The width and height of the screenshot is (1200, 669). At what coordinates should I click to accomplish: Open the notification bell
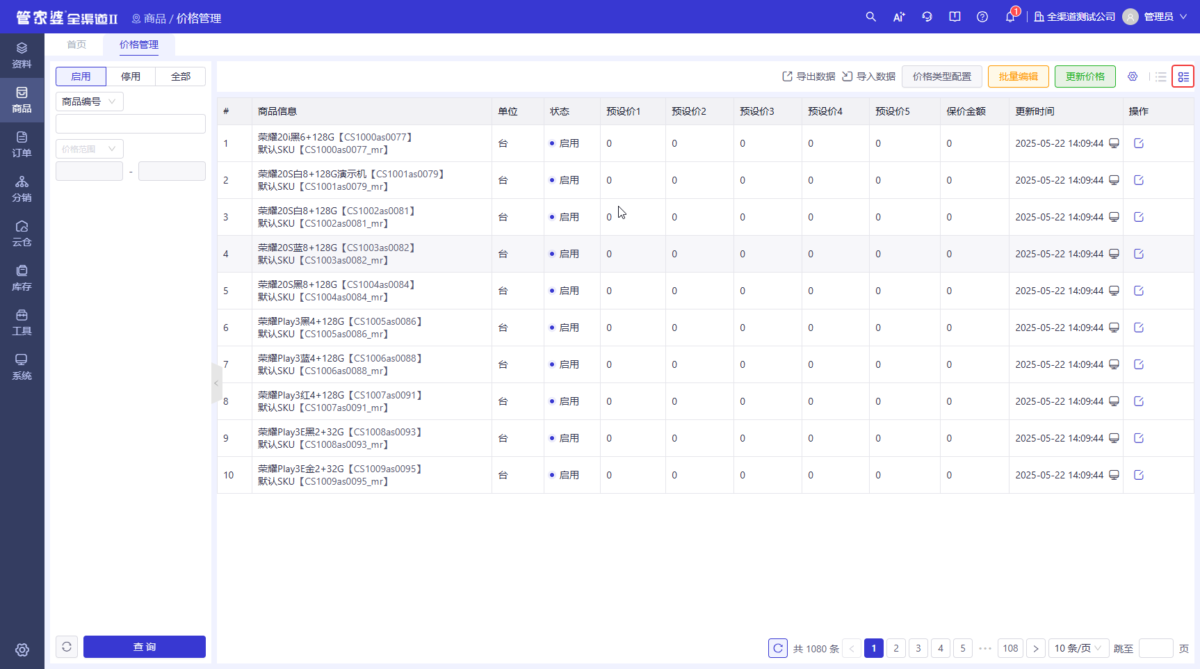pos(1010,17)
